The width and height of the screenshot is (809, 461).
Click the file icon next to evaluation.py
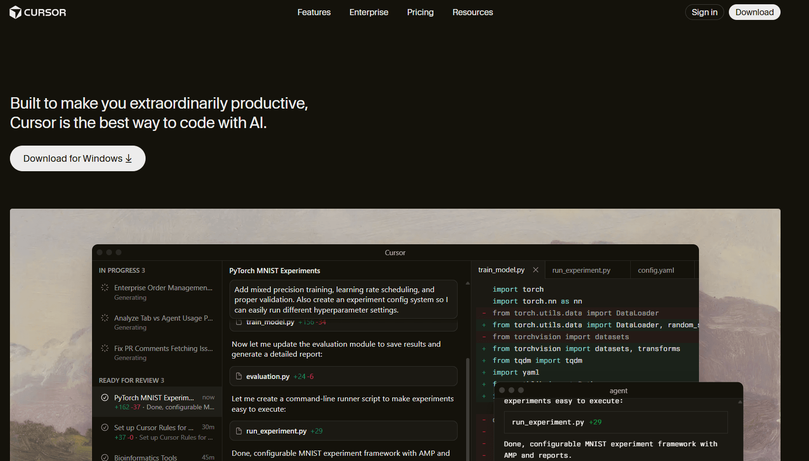239,376
